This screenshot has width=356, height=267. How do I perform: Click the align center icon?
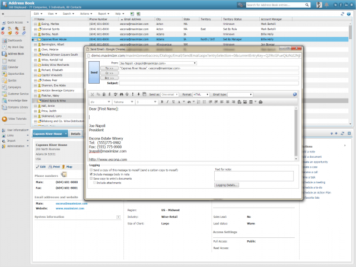(x=227, y=102)
